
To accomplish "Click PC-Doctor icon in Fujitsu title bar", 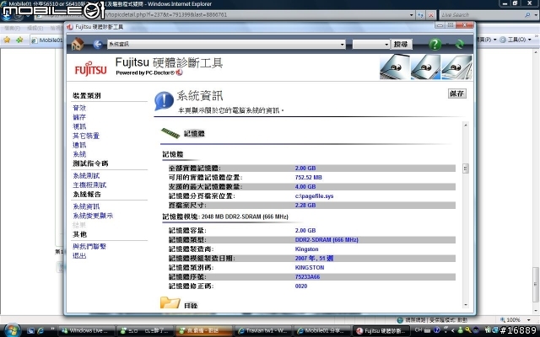I will pyautogui.click(x=70, y=27).
